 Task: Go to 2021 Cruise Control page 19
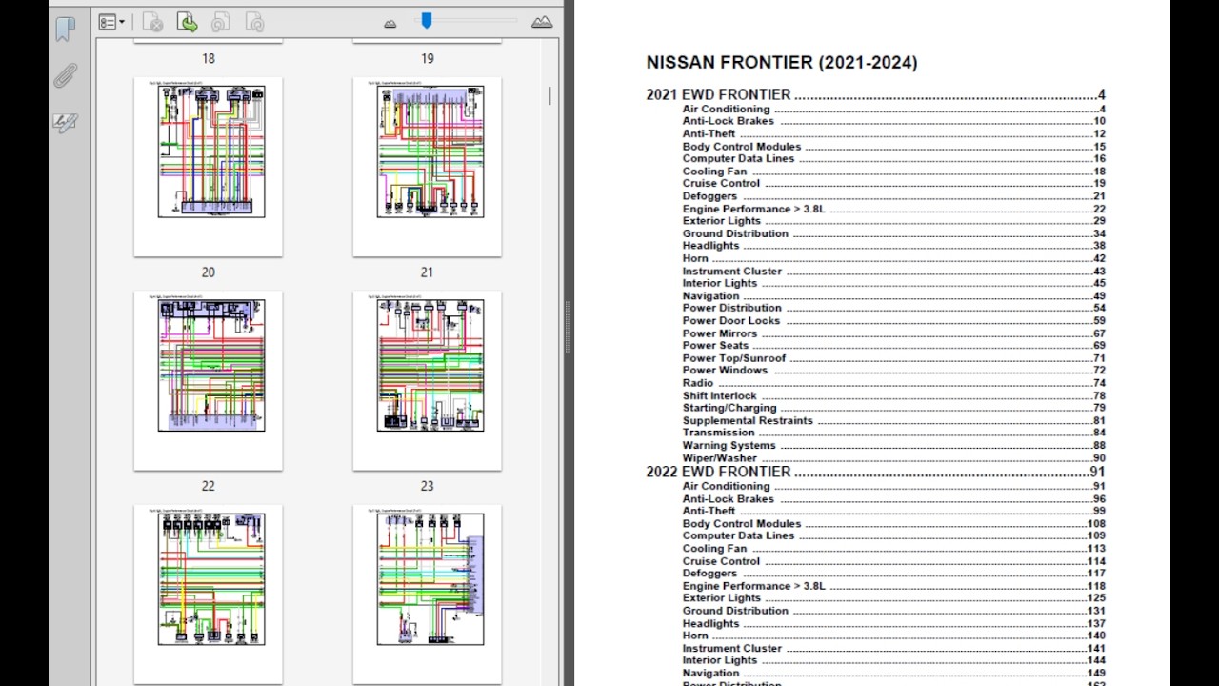point(893,184)
